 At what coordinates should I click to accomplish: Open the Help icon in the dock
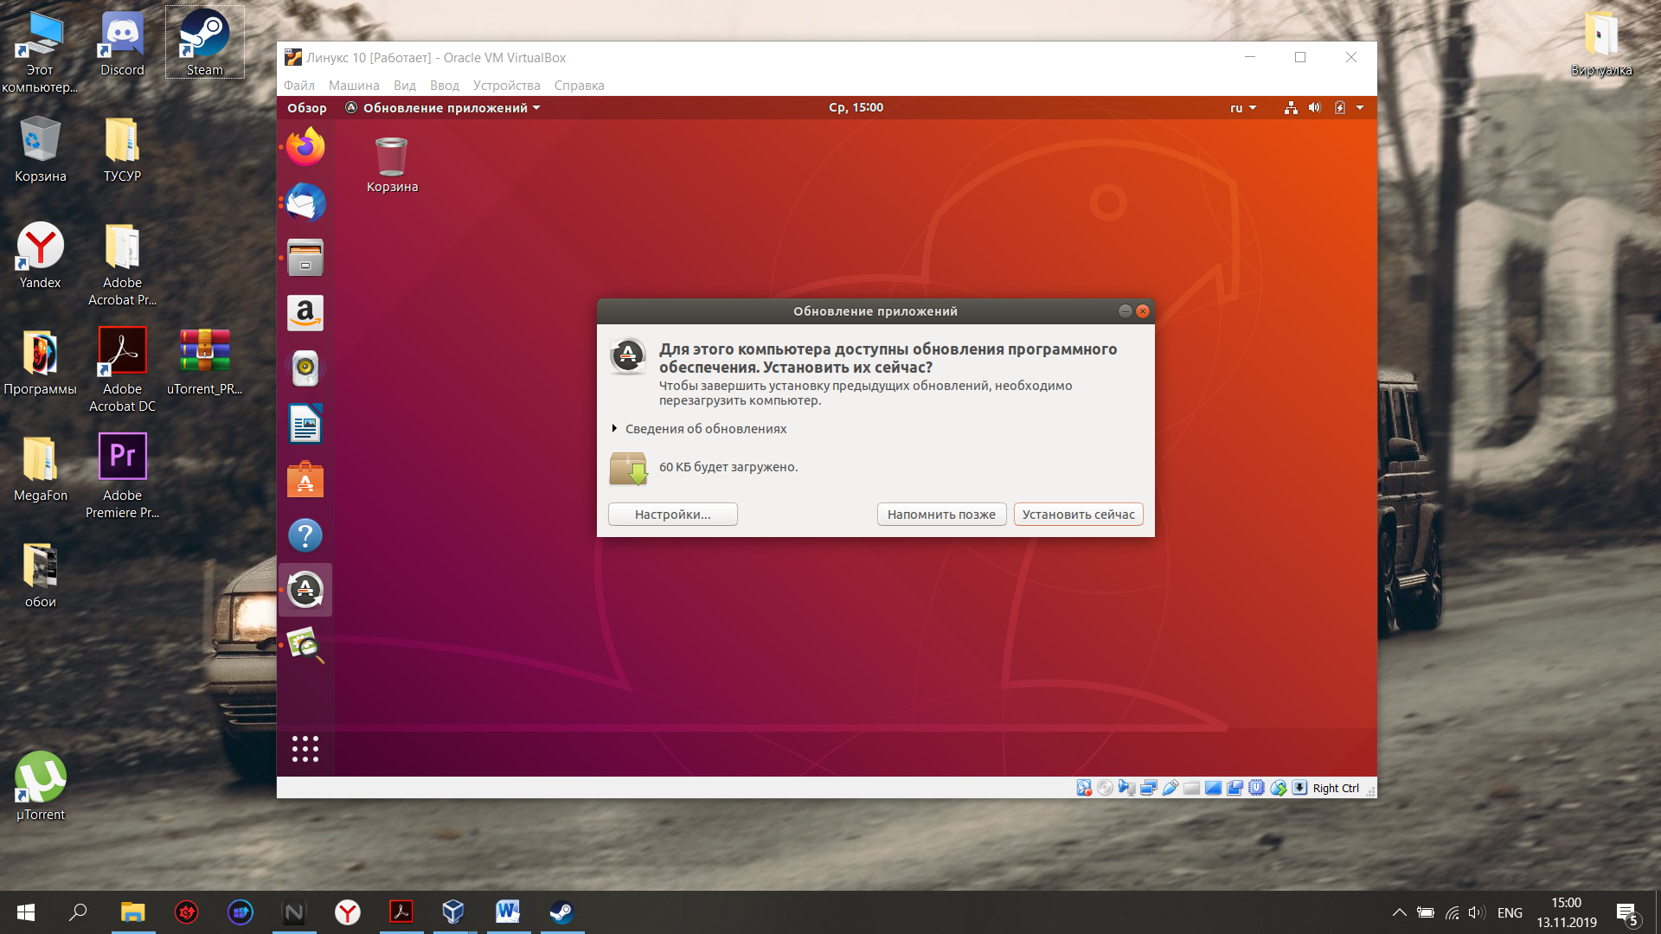click(305, 535)
